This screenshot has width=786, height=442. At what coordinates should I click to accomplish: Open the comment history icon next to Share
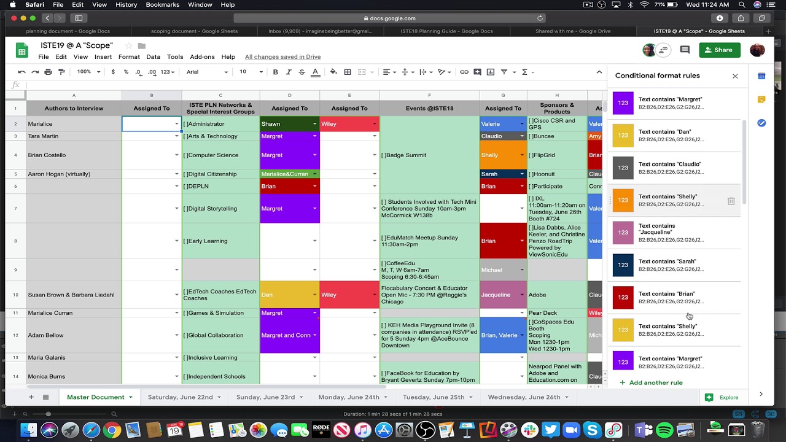click(x=685, y=50)
